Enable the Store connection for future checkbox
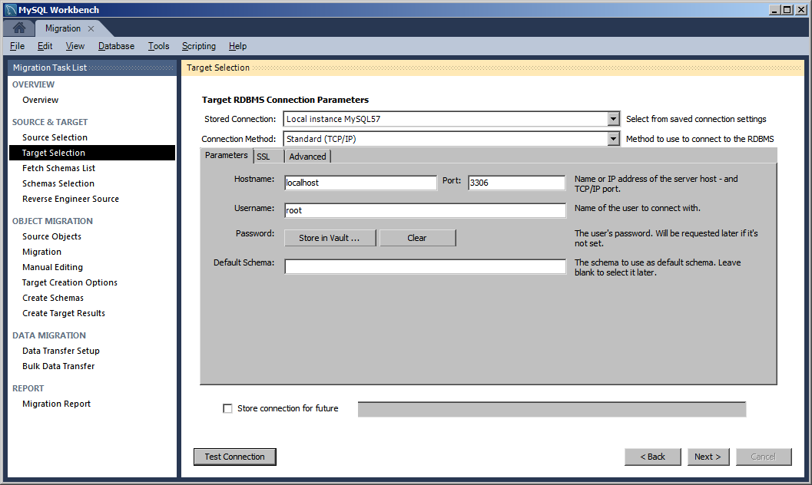This screenshot has height=485, width=812. (x=227, y=408)
